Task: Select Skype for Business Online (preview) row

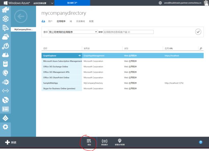Action: click(123, 88)
